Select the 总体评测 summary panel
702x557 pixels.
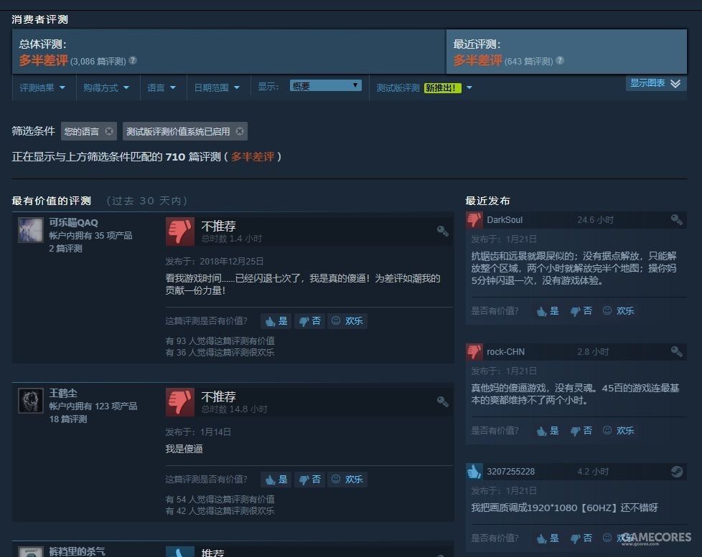229,52
